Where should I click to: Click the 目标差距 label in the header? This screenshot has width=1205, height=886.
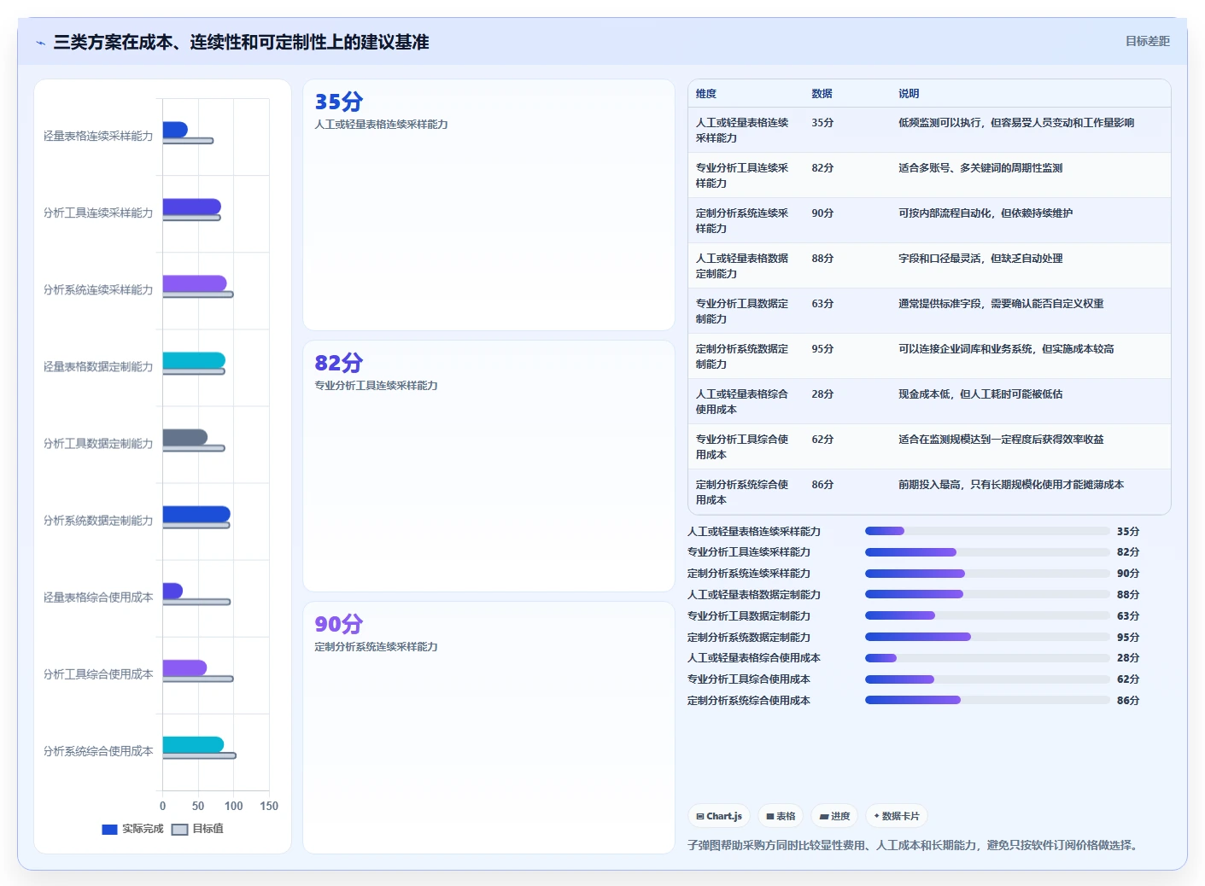tap(1147, 41)
